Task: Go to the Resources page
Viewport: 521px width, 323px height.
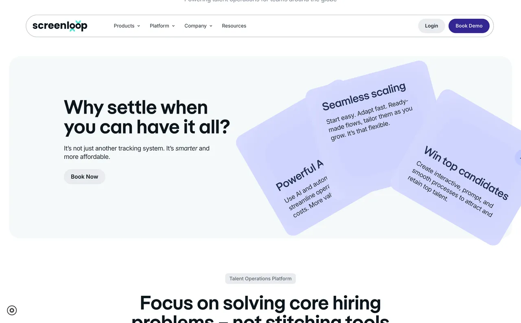Action: pyautogui.click(x=234, y=26)
